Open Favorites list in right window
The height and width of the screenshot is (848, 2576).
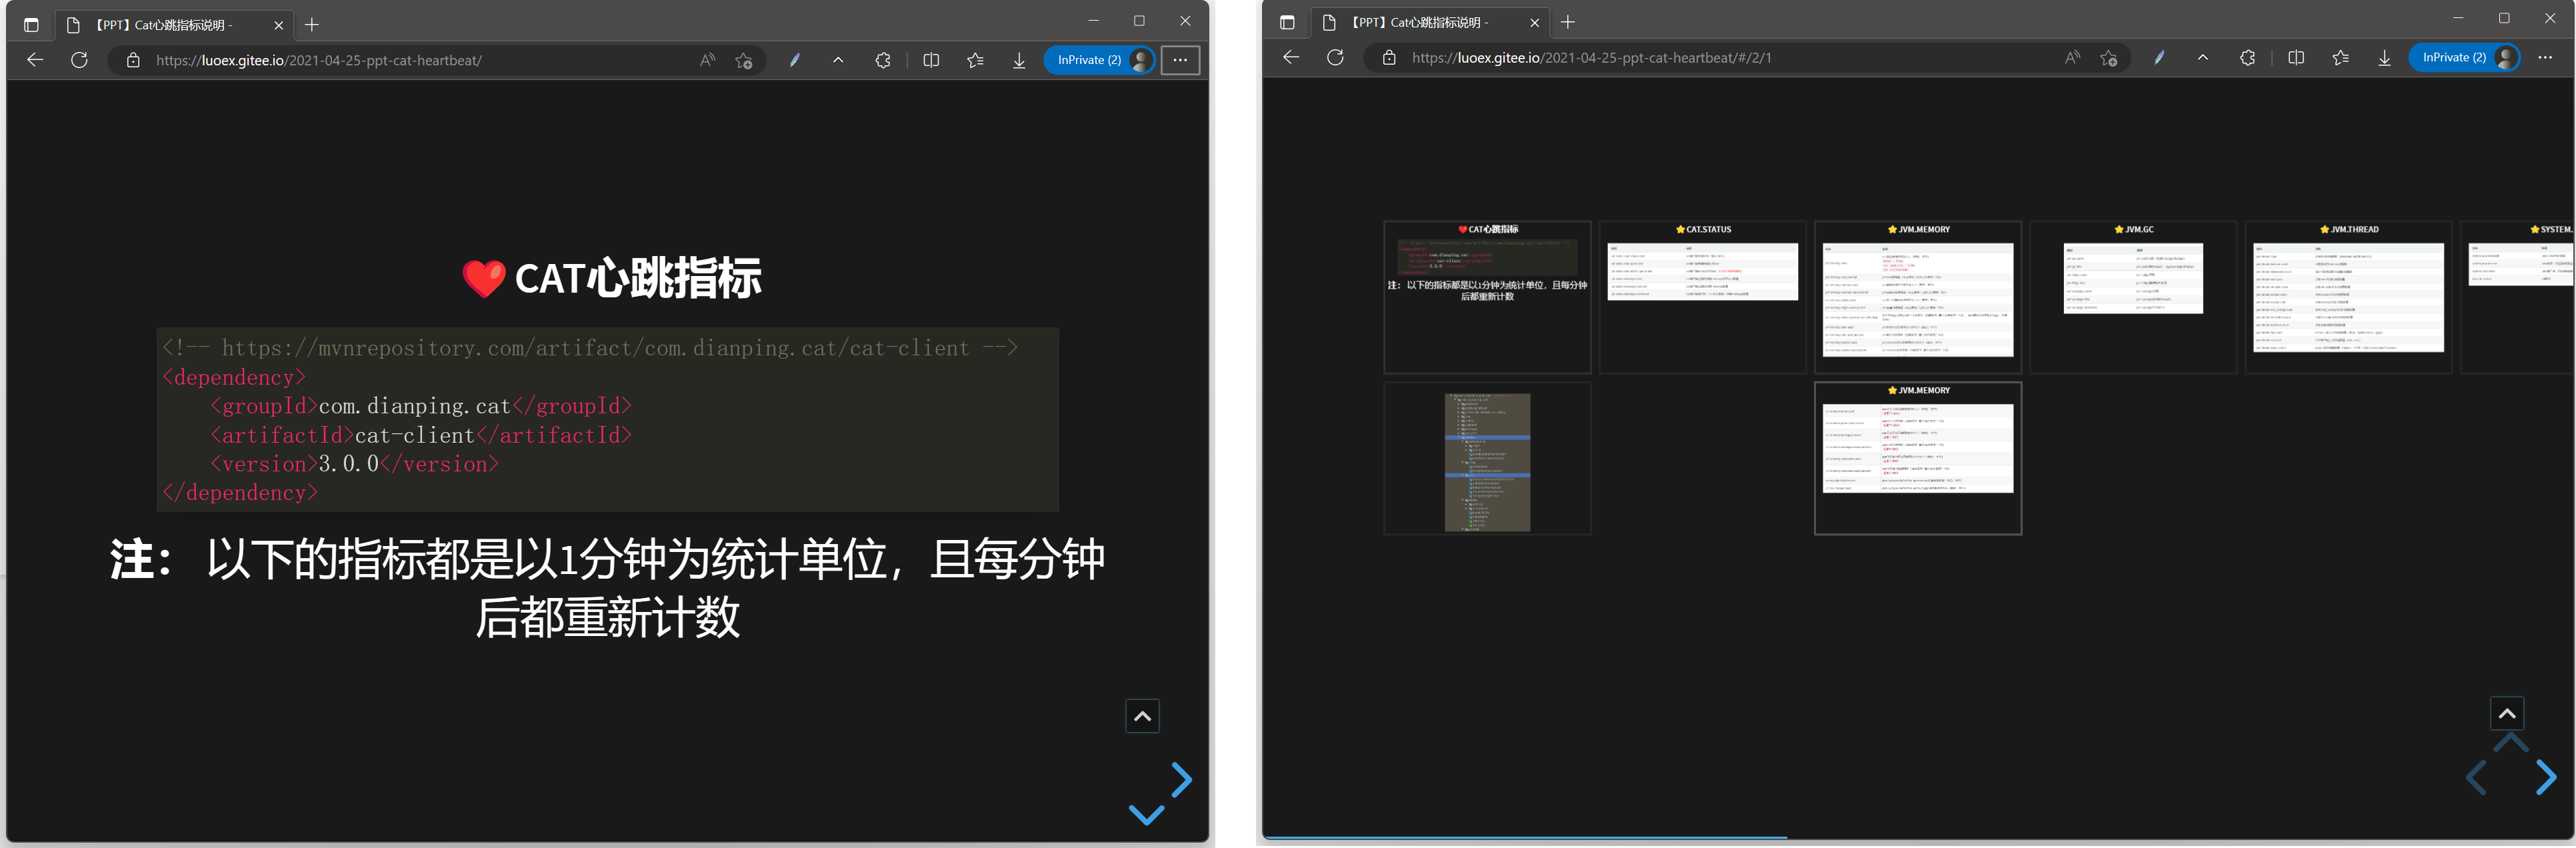tap(2340, 58)
